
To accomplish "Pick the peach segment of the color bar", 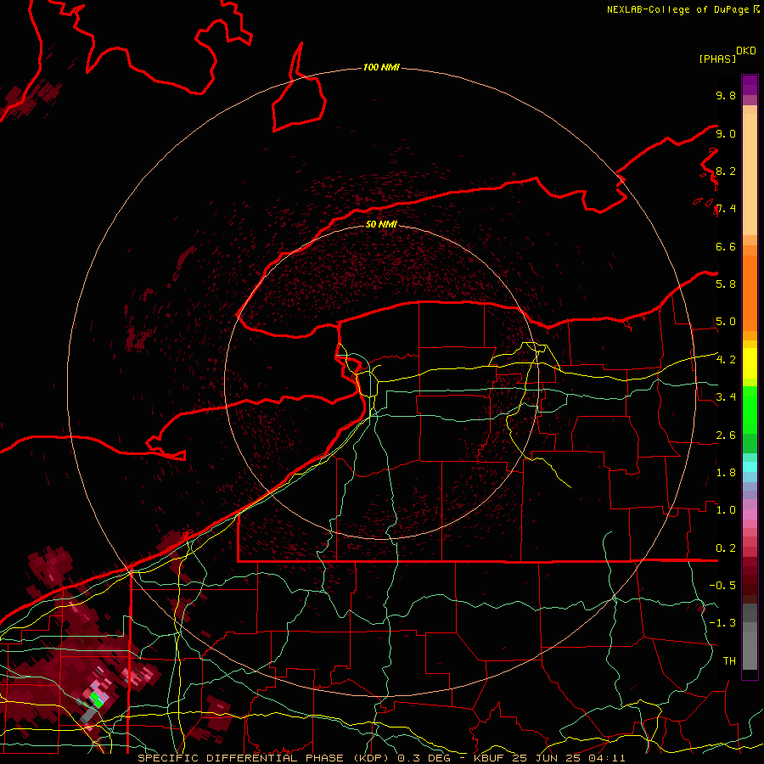I will tap(750, 173).
